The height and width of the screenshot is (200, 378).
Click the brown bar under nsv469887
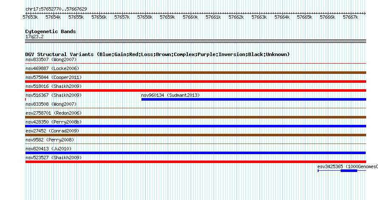pos(195,73)
